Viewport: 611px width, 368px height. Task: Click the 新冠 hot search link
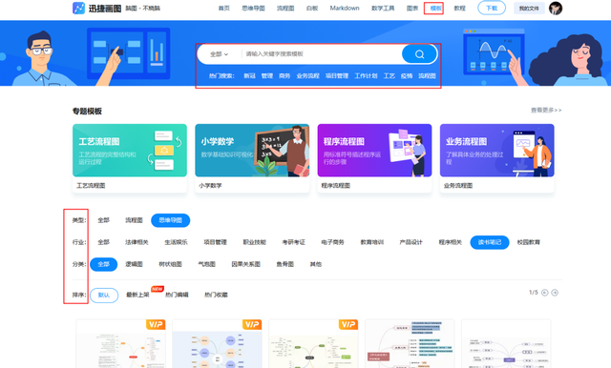pyautogui.click(x=249, y=76)
